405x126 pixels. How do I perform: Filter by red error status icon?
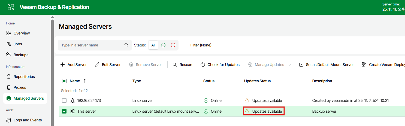(173, 45)
